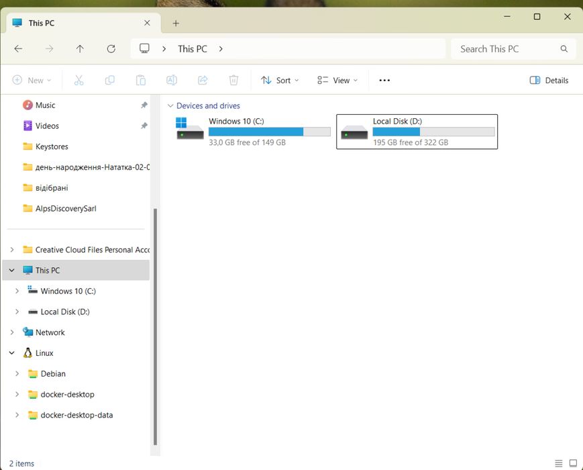
Task: Select Network in the sidebar
Action: tap(50, 332)
